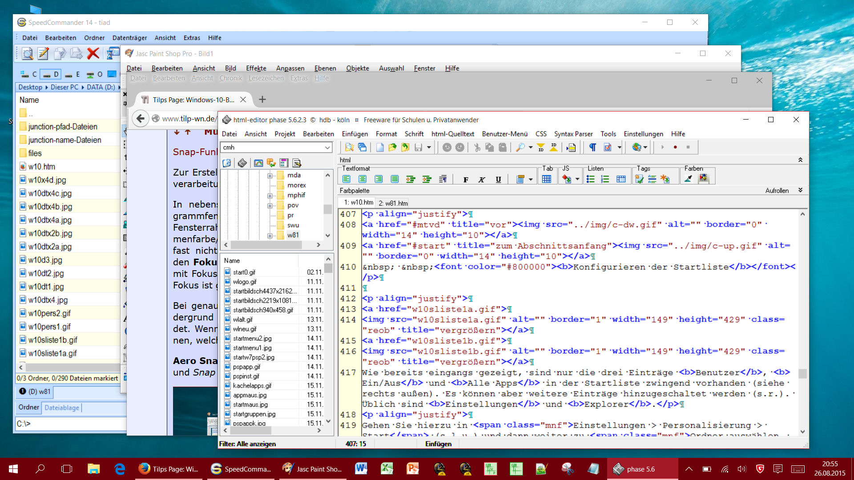The width and height of the screenshot is (854, 480).
Task: Click the underline U formatting toggle
Action: [x=498, y=180]
